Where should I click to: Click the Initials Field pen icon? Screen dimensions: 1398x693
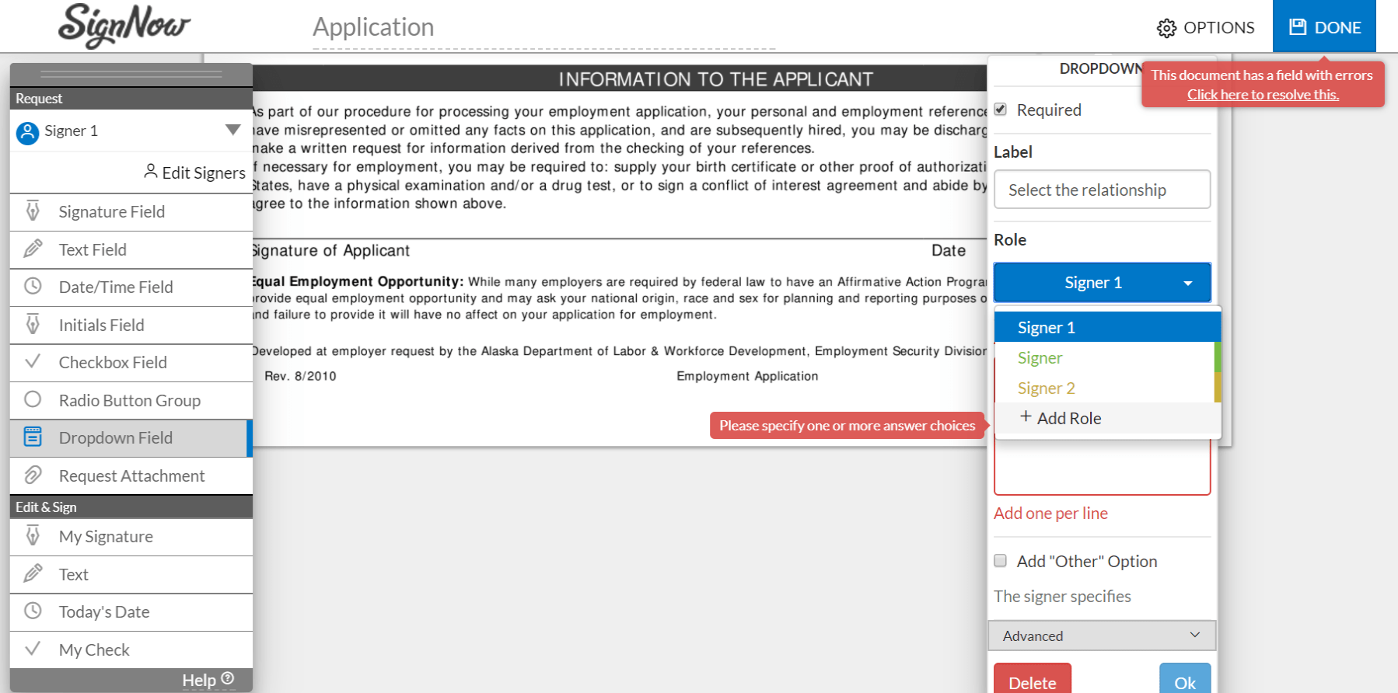[33, 324]
